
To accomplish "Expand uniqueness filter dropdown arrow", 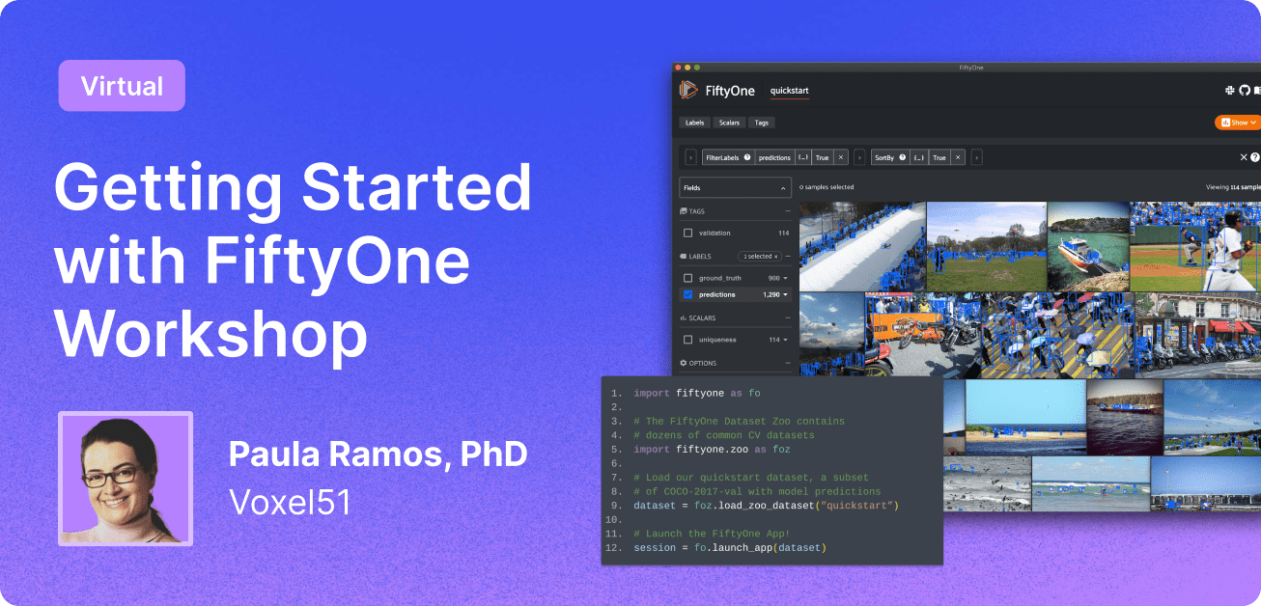I will [x=785, y=340].
